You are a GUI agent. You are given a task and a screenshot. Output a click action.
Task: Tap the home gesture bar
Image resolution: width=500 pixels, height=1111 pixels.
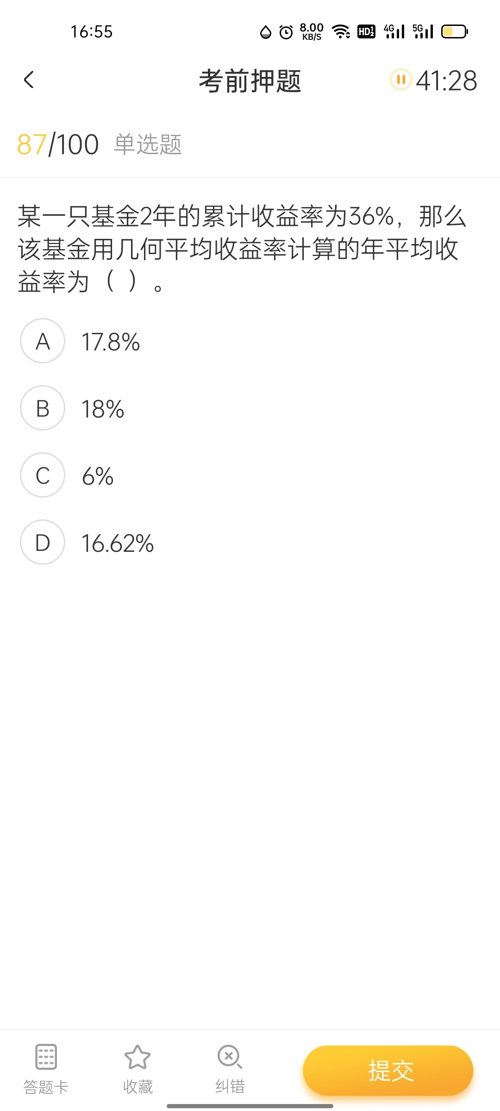click(250, 1106)
